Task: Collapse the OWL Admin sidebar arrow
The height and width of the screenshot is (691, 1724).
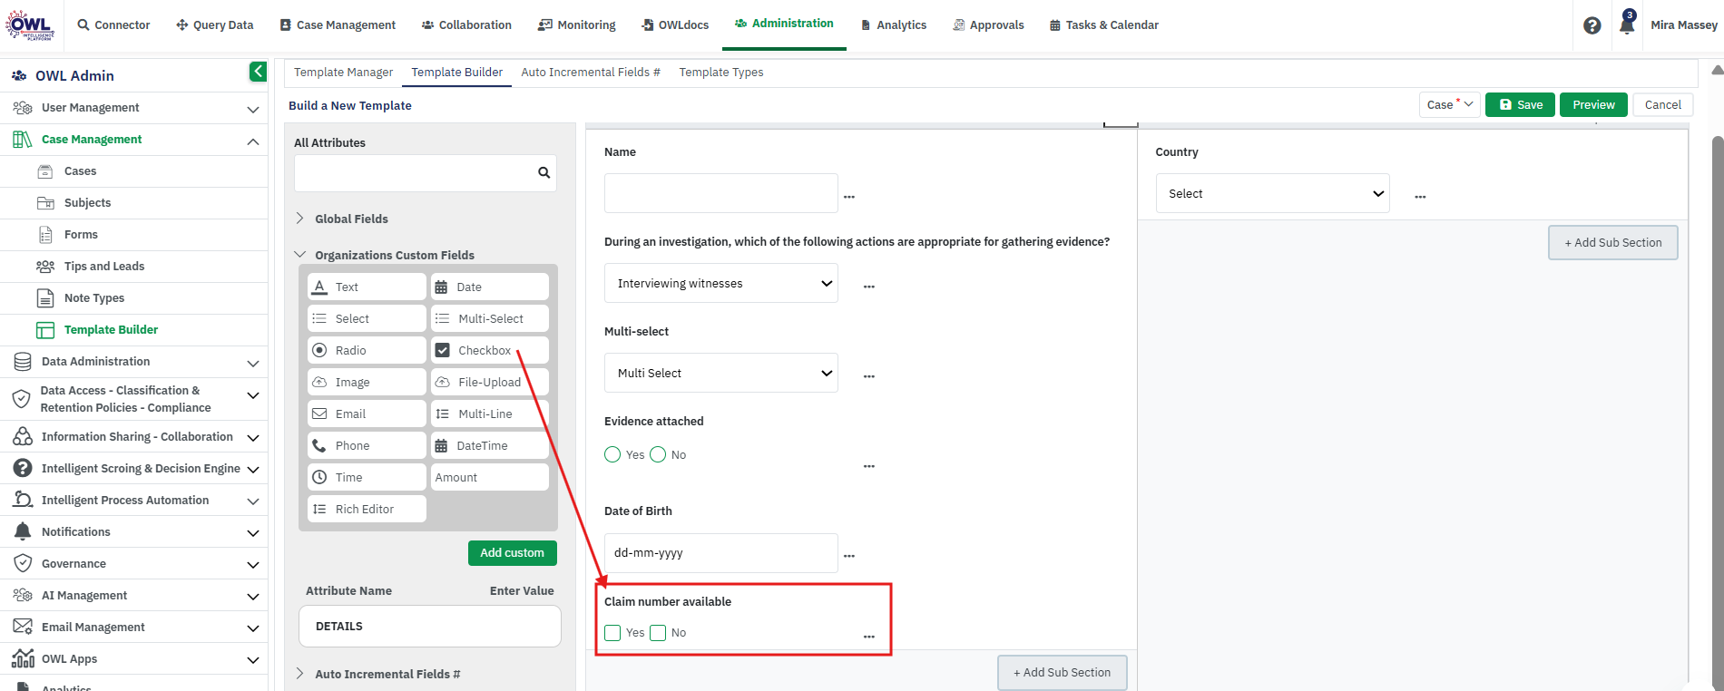Action: coord(258,72)
